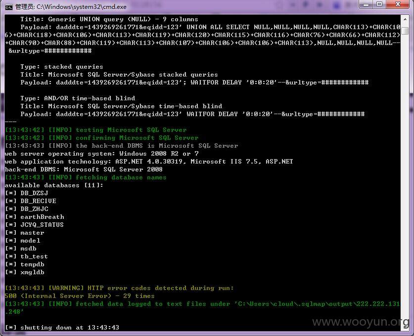This screenshot has width=414, height=336.
Task: Click 'web application technology' line
Action: click(x=149, y=162)
